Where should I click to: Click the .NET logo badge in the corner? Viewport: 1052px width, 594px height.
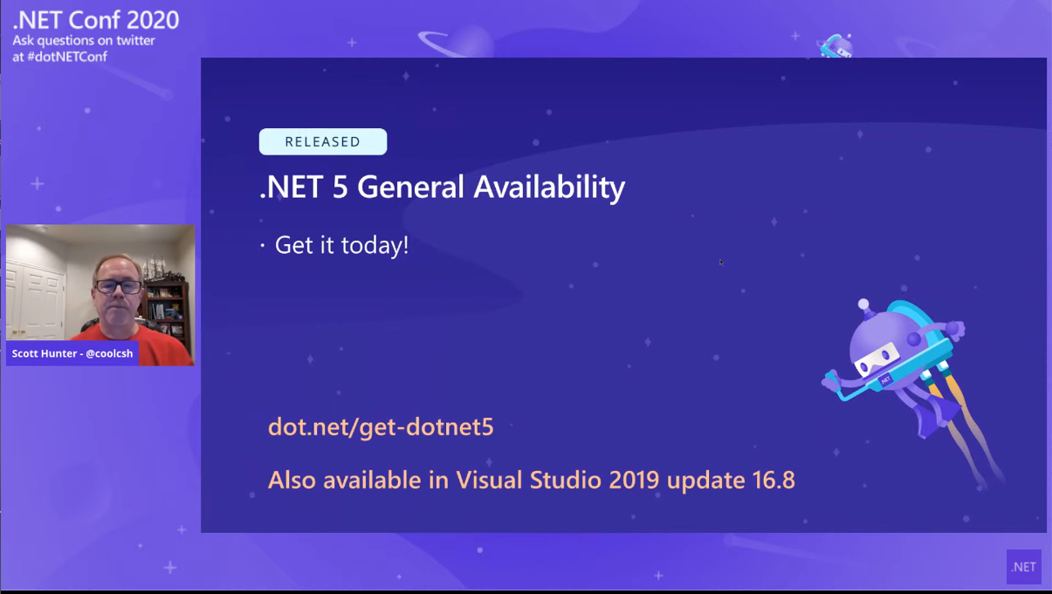coord(1023,567)
